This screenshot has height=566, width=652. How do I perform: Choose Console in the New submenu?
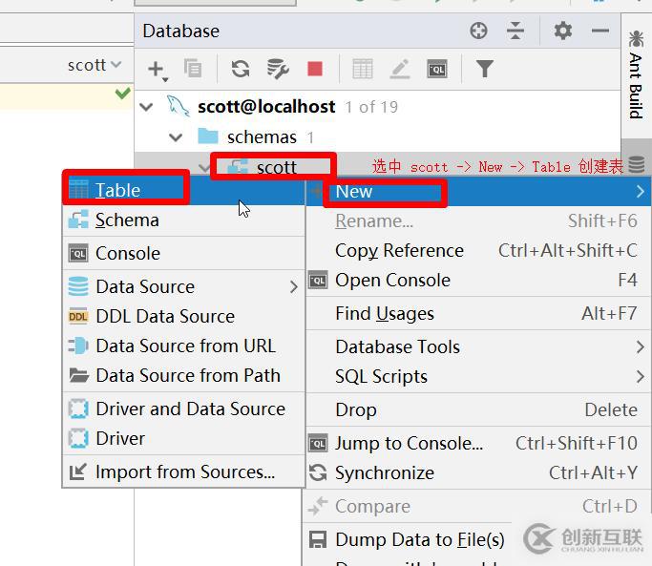pyautogui.click(x=184, y=253)
